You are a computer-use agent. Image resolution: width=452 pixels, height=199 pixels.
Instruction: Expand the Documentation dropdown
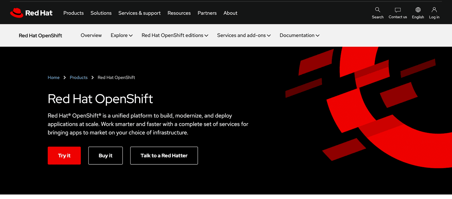coord(299,35)
